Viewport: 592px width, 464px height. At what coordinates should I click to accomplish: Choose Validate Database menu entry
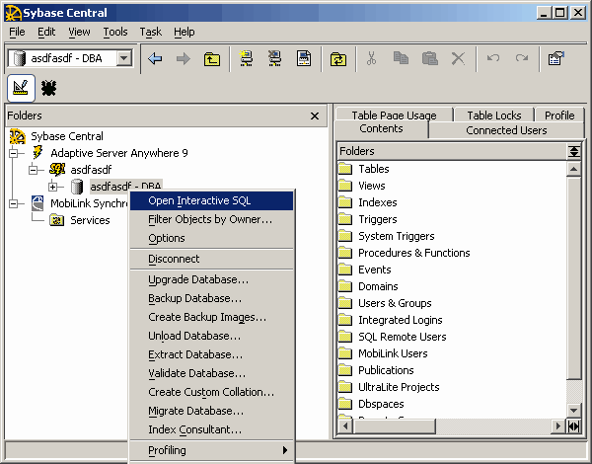click(211, 373)
